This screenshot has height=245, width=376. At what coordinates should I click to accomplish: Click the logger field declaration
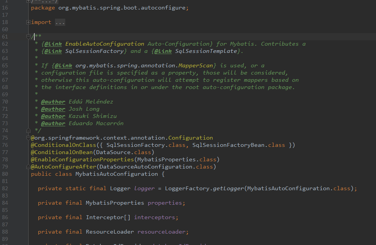tap(144, 189)
